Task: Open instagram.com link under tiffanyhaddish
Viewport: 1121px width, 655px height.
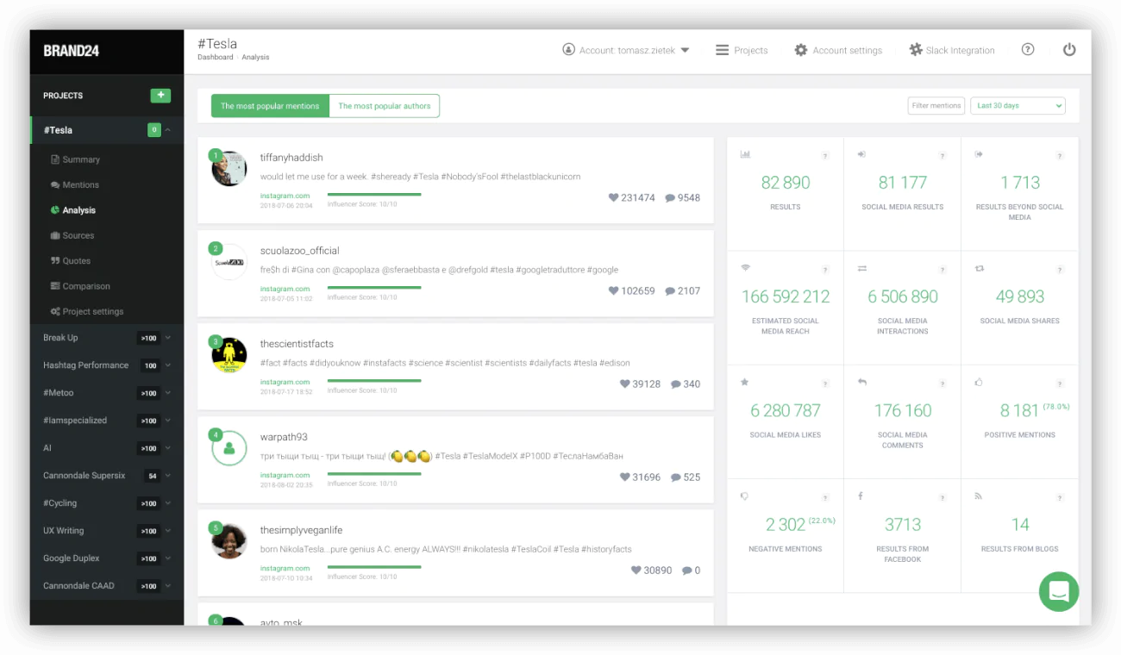Action: pos(285,196)
